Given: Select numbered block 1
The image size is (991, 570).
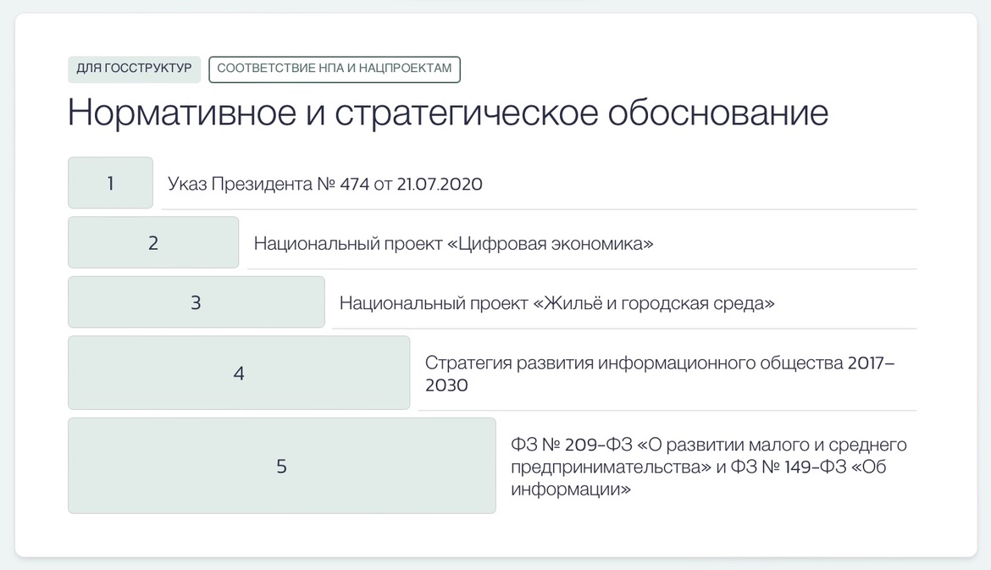Looking at the screenshot, I should [111, 183].
